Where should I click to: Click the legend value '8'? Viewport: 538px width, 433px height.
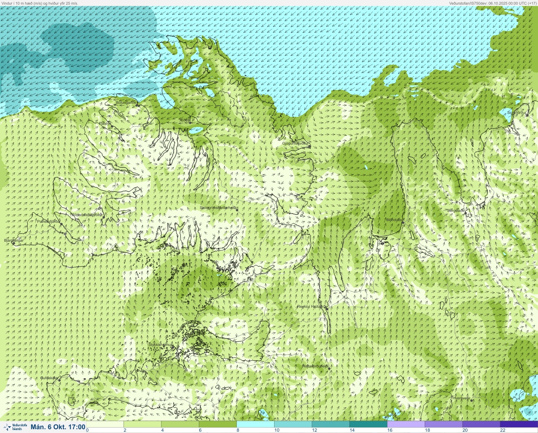tap(238, 430)
